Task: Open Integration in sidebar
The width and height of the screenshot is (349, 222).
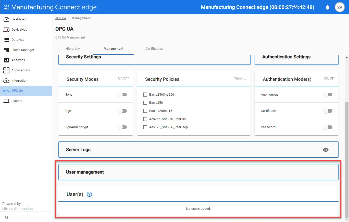Action: point(26,81)
